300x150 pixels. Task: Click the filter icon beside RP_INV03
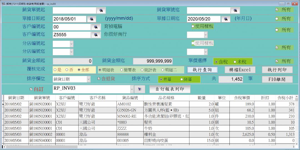pos(140,89)
